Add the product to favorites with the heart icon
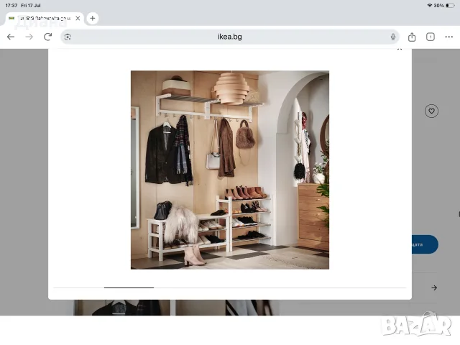 click(x=431, y=111)
